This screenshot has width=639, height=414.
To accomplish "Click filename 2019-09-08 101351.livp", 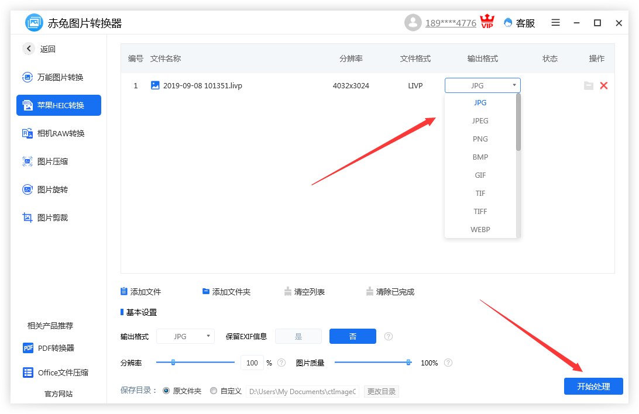I will point(202,85).
